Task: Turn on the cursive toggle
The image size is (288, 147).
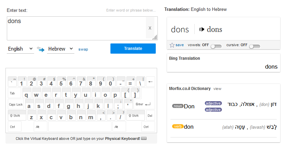Action: point(255,47)
